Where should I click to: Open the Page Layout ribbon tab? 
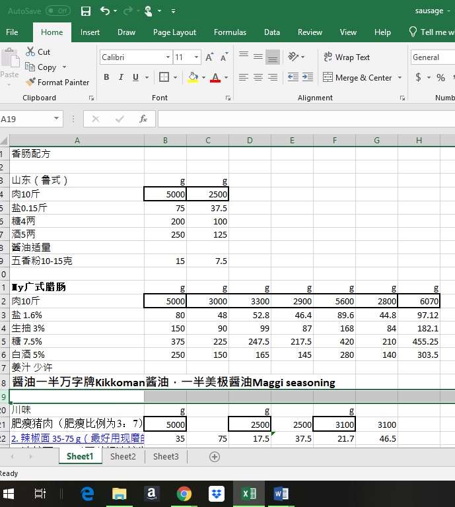174,32
